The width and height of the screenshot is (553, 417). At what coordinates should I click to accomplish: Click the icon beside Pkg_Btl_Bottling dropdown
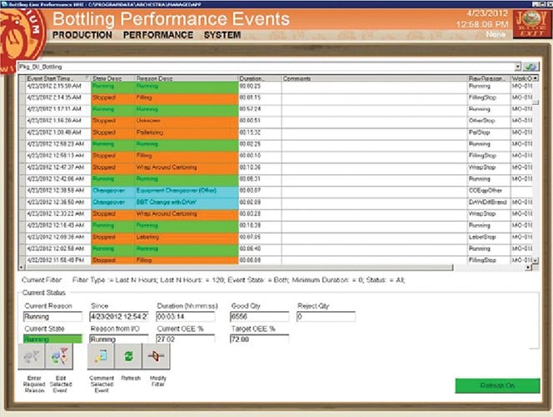tap(531, 66)
